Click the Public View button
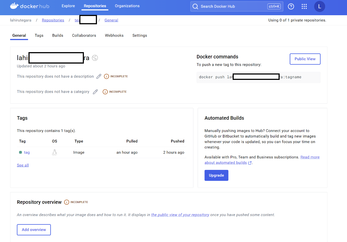This screenshot has height=242, width=347. point(305,59)
